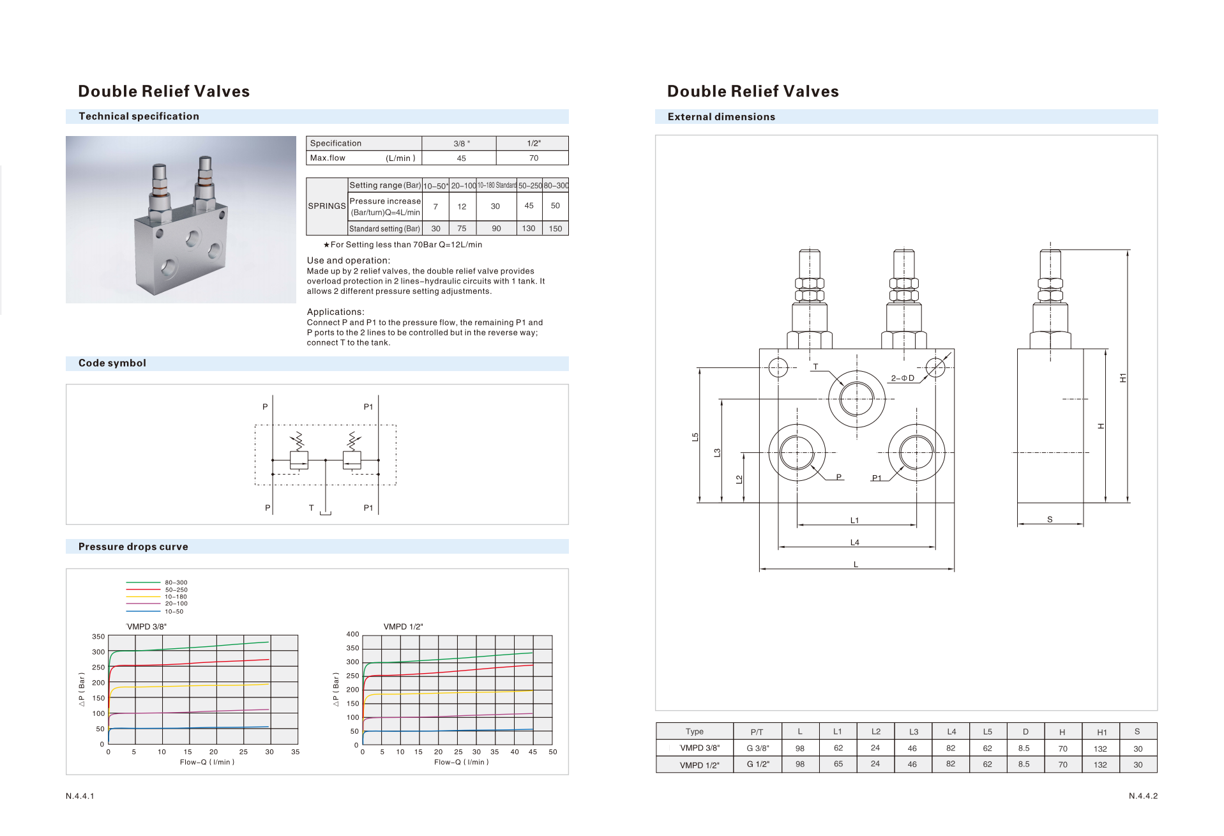
Task: Select the 3/8" column header in the Specification table
Action: click(459, 143)
